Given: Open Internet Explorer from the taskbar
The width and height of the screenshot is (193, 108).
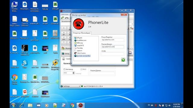Looking at the screenshot, I should (22, 105).
